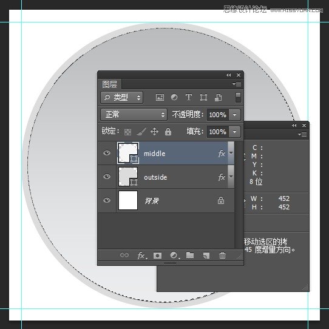Open Info panel flyout menu icon
This screenshot has width=329, height=329.
302,134
